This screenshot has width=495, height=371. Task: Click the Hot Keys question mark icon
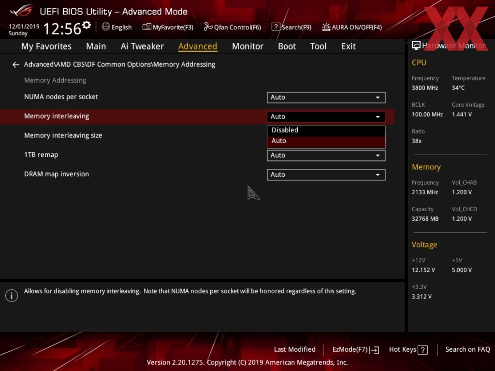[423, 350]
